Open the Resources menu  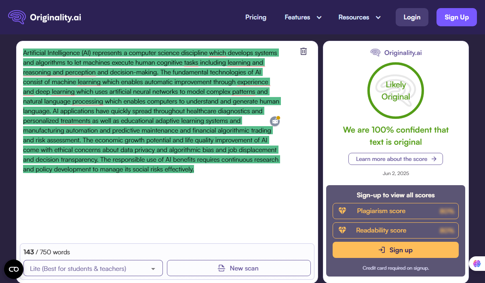click(x=354, y=17)
